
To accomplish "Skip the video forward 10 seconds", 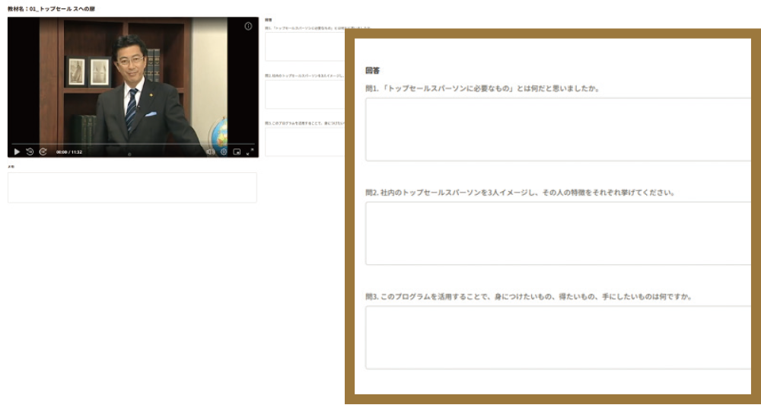I will 43,151.
